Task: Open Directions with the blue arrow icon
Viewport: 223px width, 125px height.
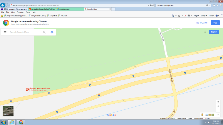Action: pyautogui.click(x=52, y=32)
